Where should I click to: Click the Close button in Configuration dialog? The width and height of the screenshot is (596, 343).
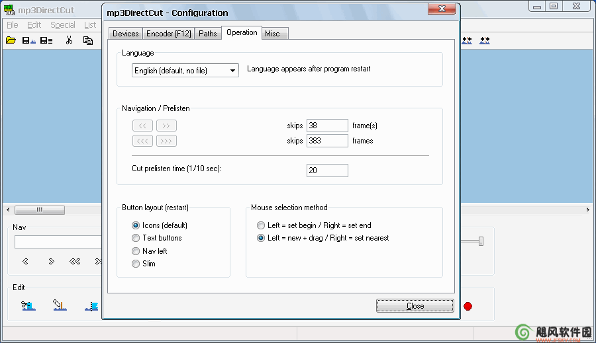coord(415,306)
